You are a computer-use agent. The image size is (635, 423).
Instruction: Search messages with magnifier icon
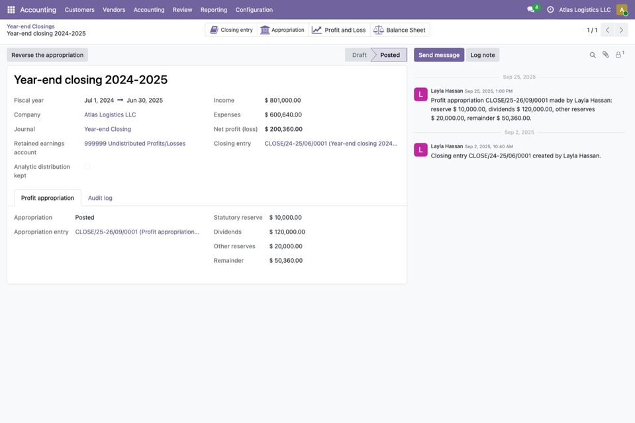point(593,55)
